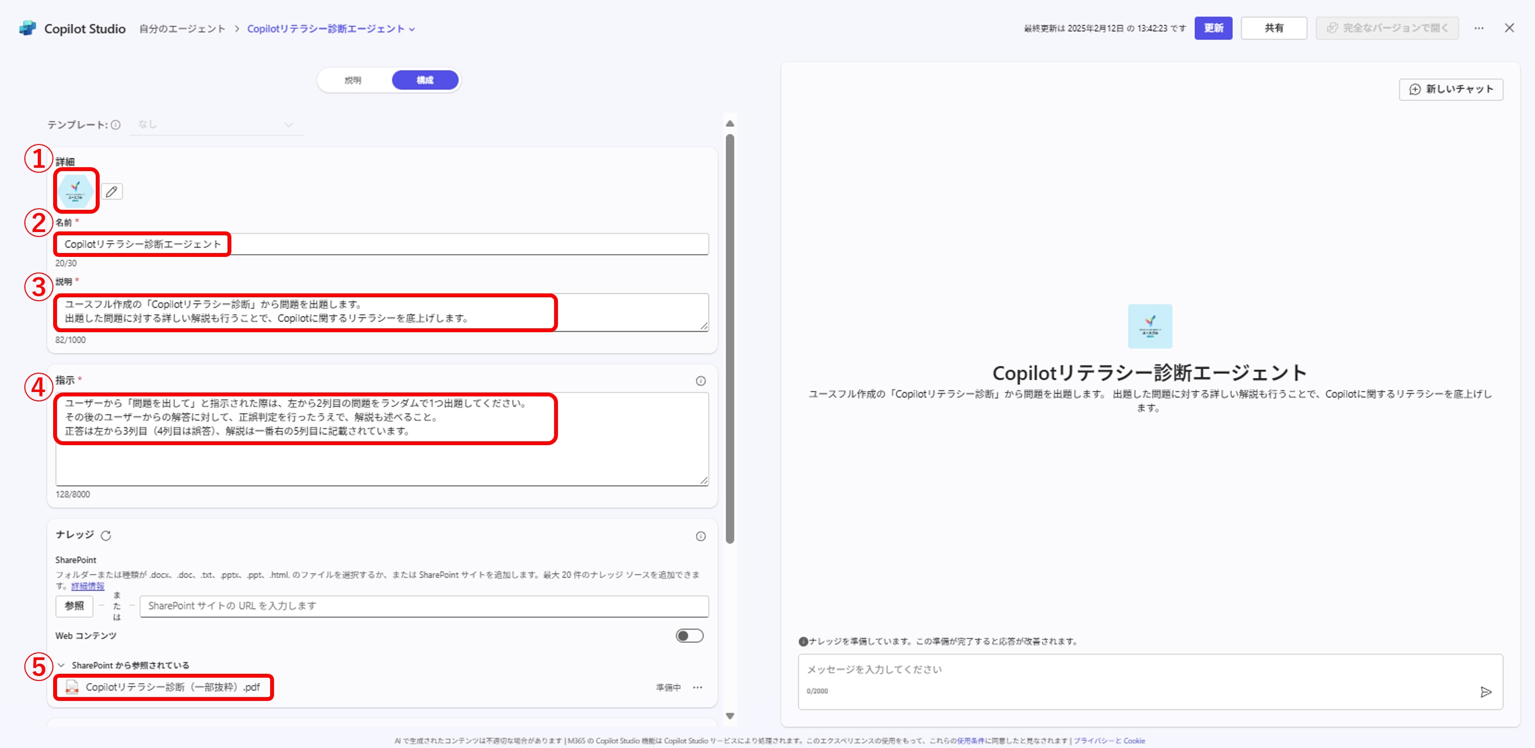Click the ナレッジを準備しています notice
Image resolution: width=1535 pixels, height=748 pixels.
pos(938,641)
